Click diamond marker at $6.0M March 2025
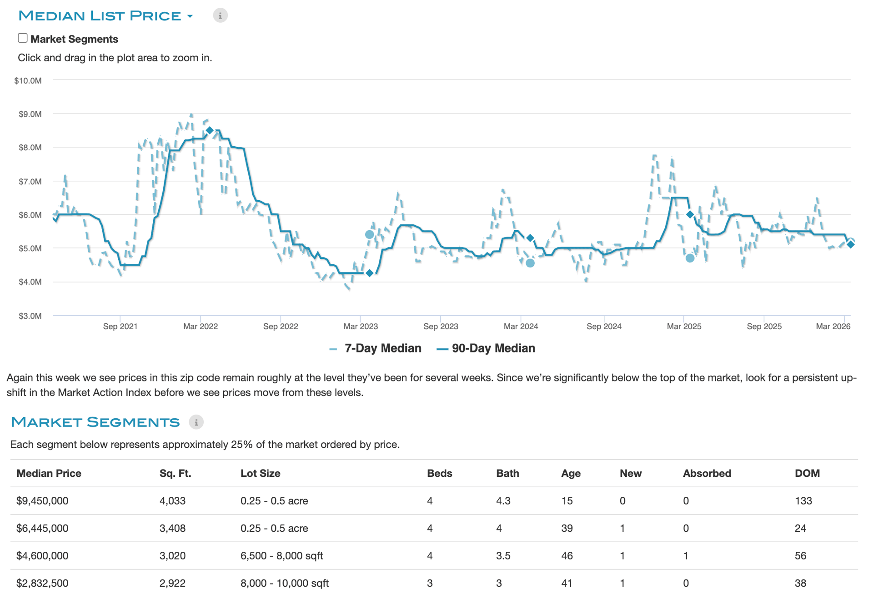Viewport: 873px width, 599px height. tap(690, 214)
